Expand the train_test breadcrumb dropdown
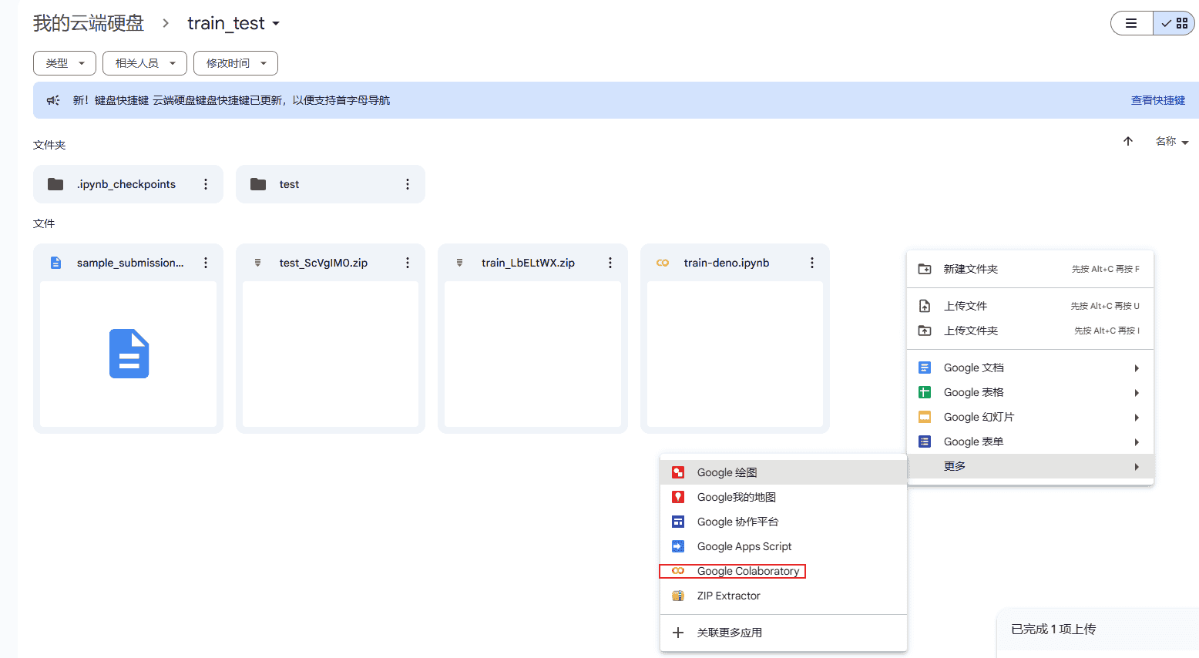1199x658 pixels. click(275, 23)
